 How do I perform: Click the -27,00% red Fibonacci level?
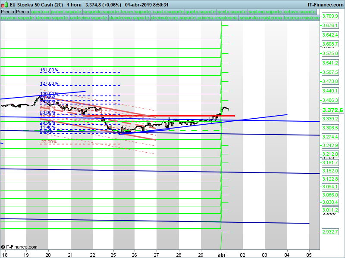tap(48, 142)
